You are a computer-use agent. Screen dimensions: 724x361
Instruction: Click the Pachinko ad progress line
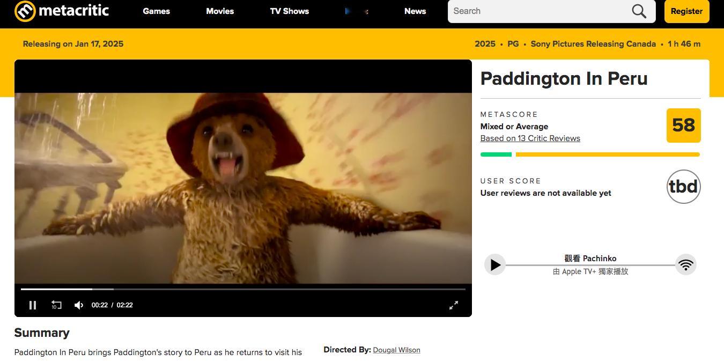point(590,265)
